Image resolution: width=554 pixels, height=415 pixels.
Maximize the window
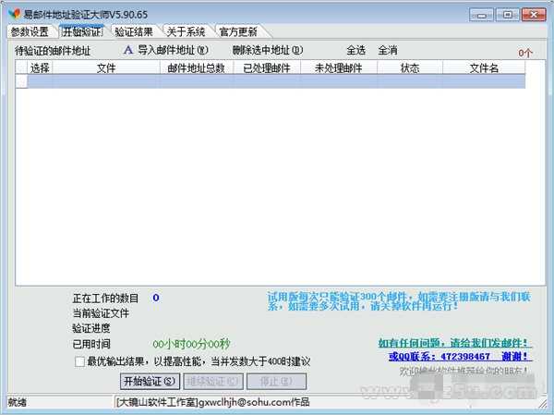(508, 15)
